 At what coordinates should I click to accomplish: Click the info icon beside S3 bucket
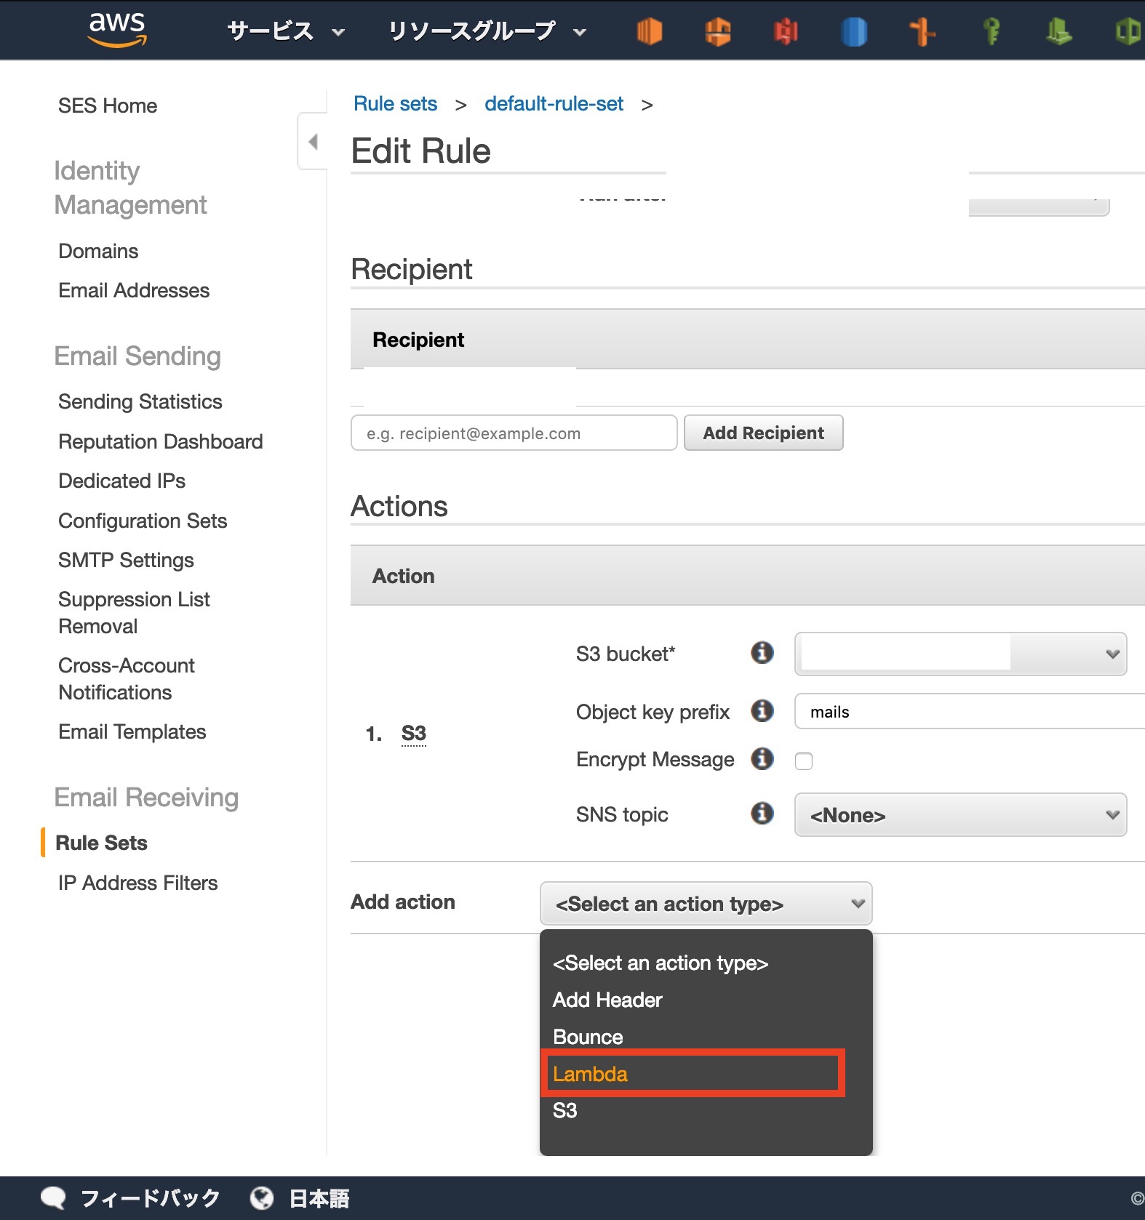(762, 653)
